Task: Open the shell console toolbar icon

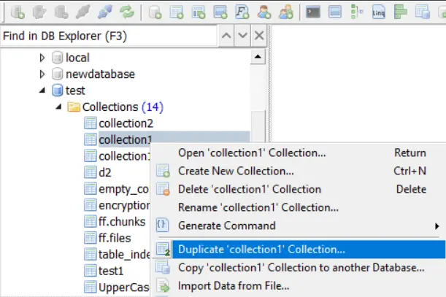Action: coord(314,12)
